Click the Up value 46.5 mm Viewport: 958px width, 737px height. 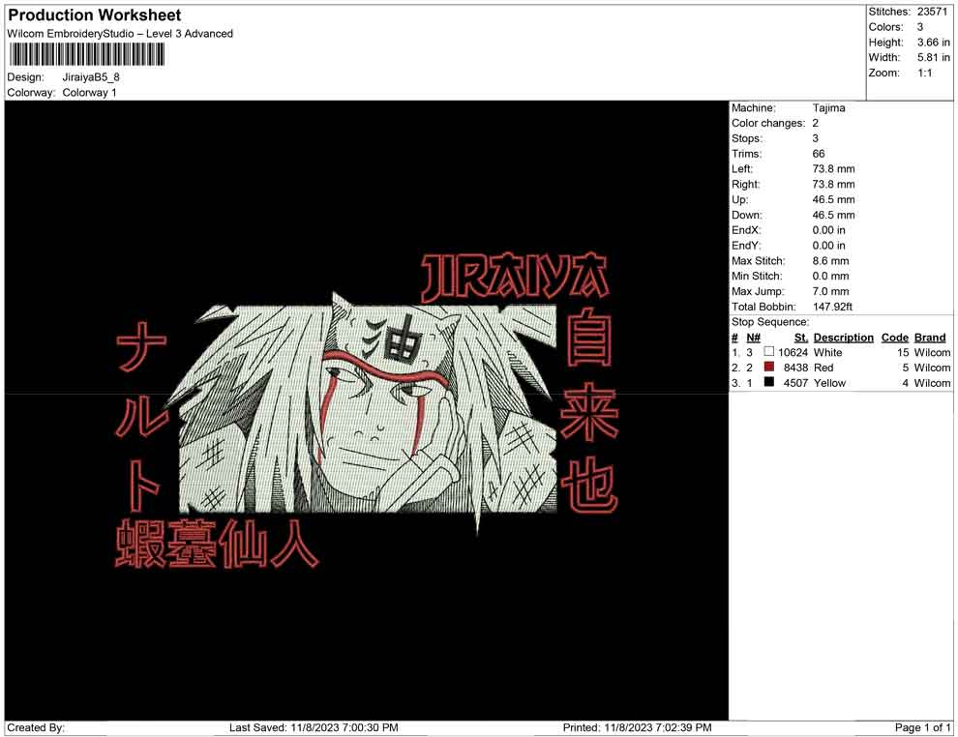[833, 199]
